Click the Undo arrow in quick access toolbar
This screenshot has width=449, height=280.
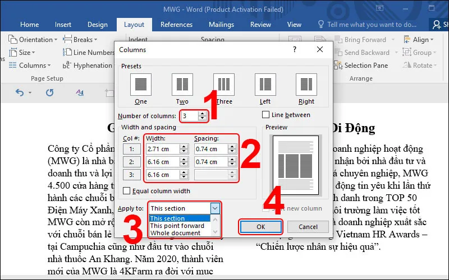tap(20, 92)
